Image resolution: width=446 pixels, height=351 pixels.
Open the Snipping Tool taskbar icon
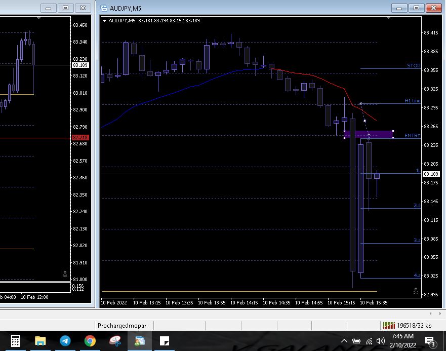115,340
